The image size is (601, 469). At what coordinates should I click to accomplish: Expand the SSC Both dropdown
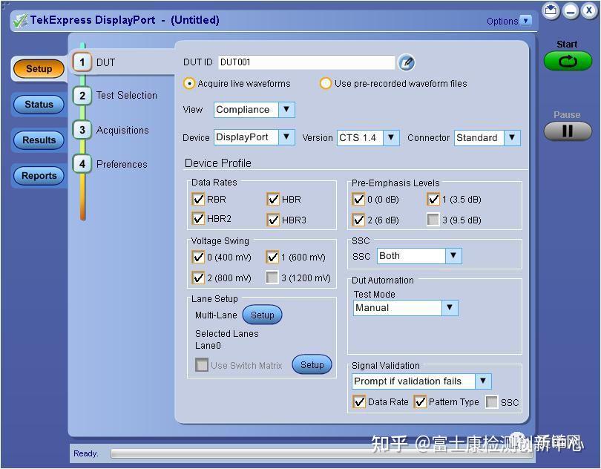click(453, 256)
